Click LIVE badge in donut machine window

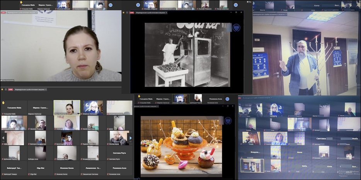(132, 13)
